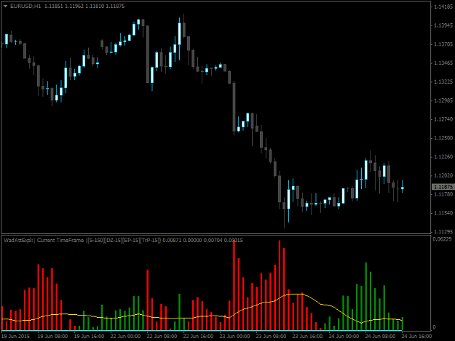Click the 1.13225 price axis label
The width and height of the screenshot is (455, 341).
443,82
